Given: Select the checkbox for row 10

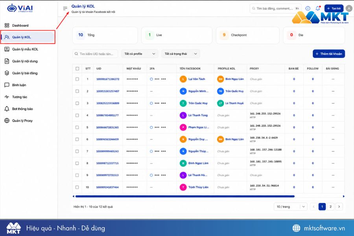Looking at the screenshot, I should (77, 187).
